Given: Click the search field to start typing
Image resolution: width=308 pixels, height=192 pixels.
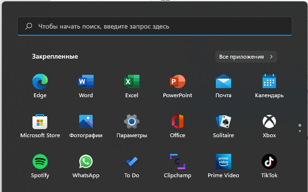Looking at the screenshot, I should tap(154, 27).
